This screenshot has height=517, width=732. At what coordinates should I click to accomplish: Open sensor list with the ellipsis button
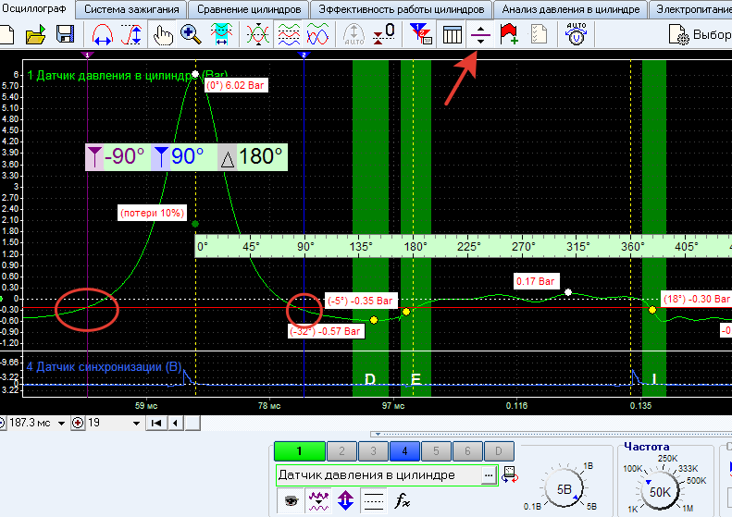489,475
